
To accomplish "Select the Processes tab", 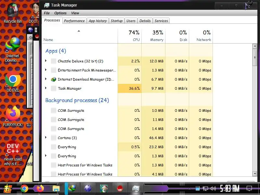I will [x=52, y=20].
